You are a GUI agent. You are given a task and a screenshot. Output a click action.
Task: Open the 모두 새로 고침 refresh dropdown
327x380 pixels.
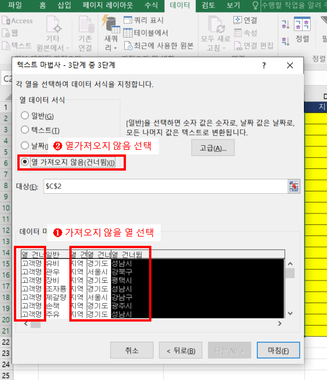tap(215, 34)
